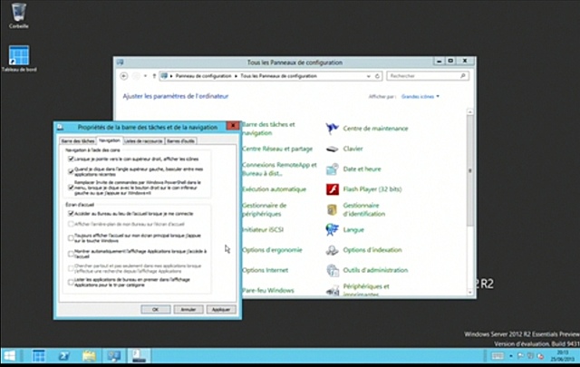Enable Montrer automatiquement l'affichage Applications

point(71,254)
